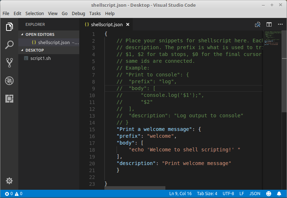Change the JSON language mode
Screen dimensions: 287x198
click(255, 194)
